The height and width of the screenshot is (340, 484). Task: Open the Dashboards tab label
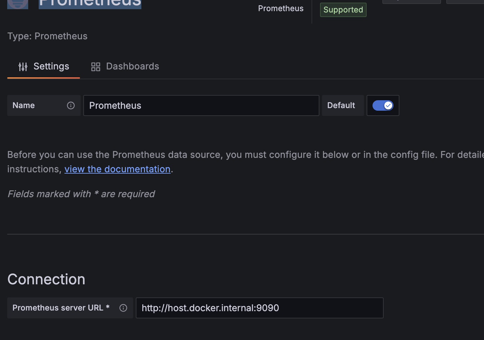click(132, 66)
